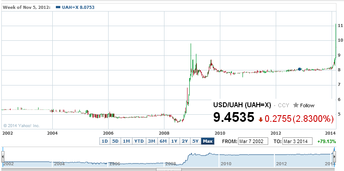
Task: Click the 2004 label in navigator strip
Action: pyautogui.click(x=59, y=163)
